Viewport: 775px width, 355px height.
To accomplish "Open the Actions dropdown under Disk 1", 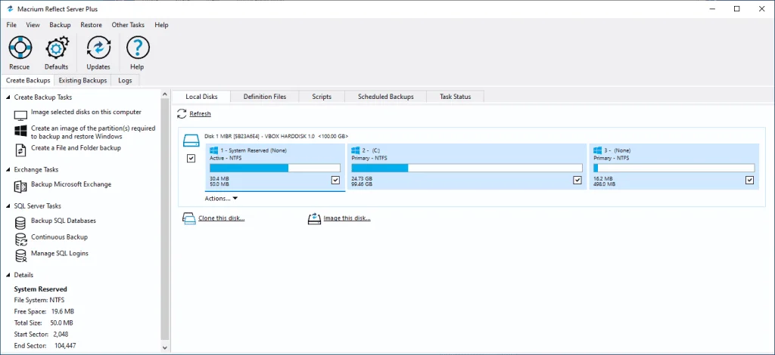I will pos(221,198).
